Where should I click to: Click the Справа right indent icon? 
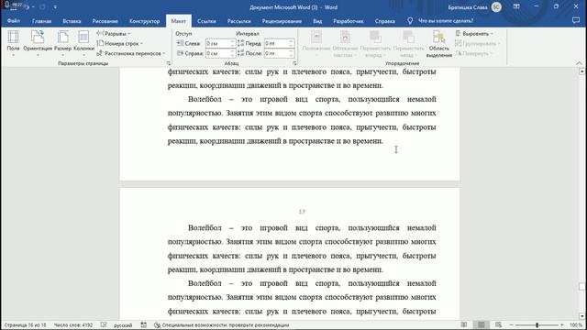point(180,53)
